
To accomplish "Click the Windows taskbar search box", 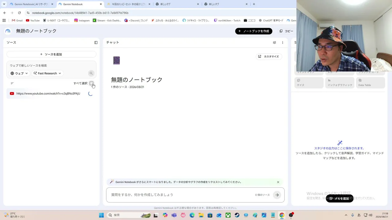I will [x=129, y=215].
